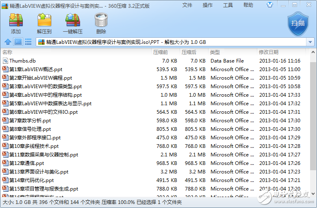Sort by 压缩后 column header
The image size is (317, 208).
pyautogui.click(x=194, y=52)
